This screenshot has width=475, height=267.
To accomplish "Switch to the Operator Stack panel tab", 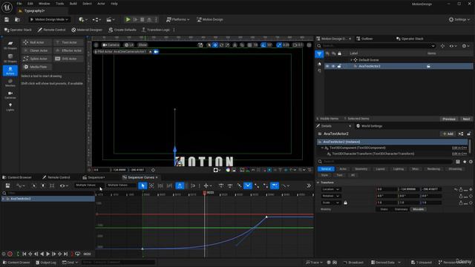I will click(x=410, y=39).
